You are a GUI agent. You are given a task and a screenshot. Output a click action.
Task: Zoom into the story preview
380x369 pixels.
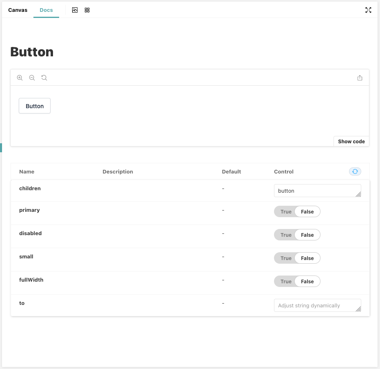(x=20, y=78)
